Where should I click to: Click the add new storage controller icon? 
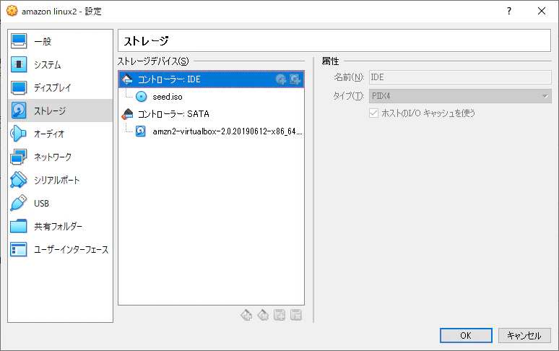tap(246, 315)
